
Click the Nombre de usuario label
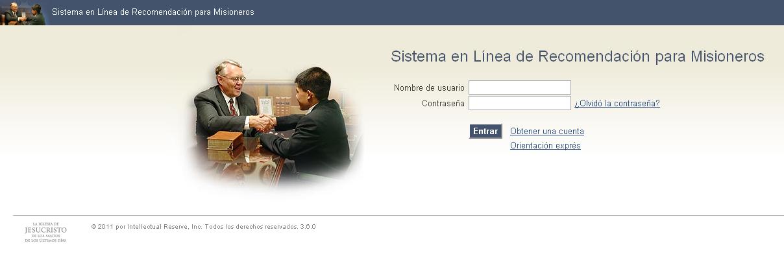(429, 87)
